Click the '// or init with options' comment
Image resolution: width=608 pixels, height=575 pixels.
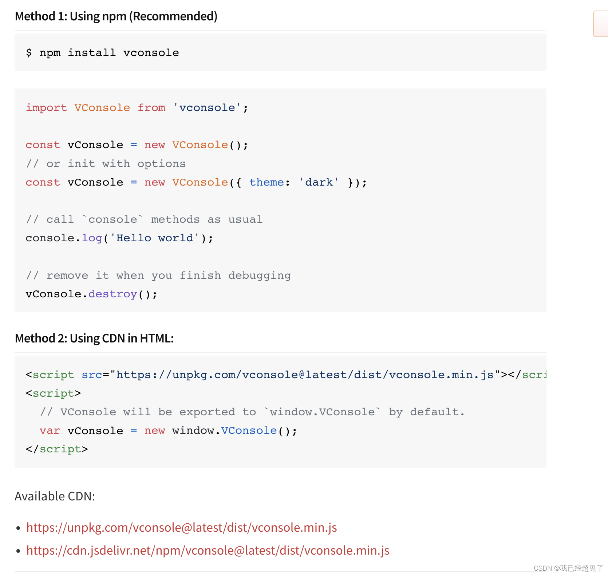106,164
